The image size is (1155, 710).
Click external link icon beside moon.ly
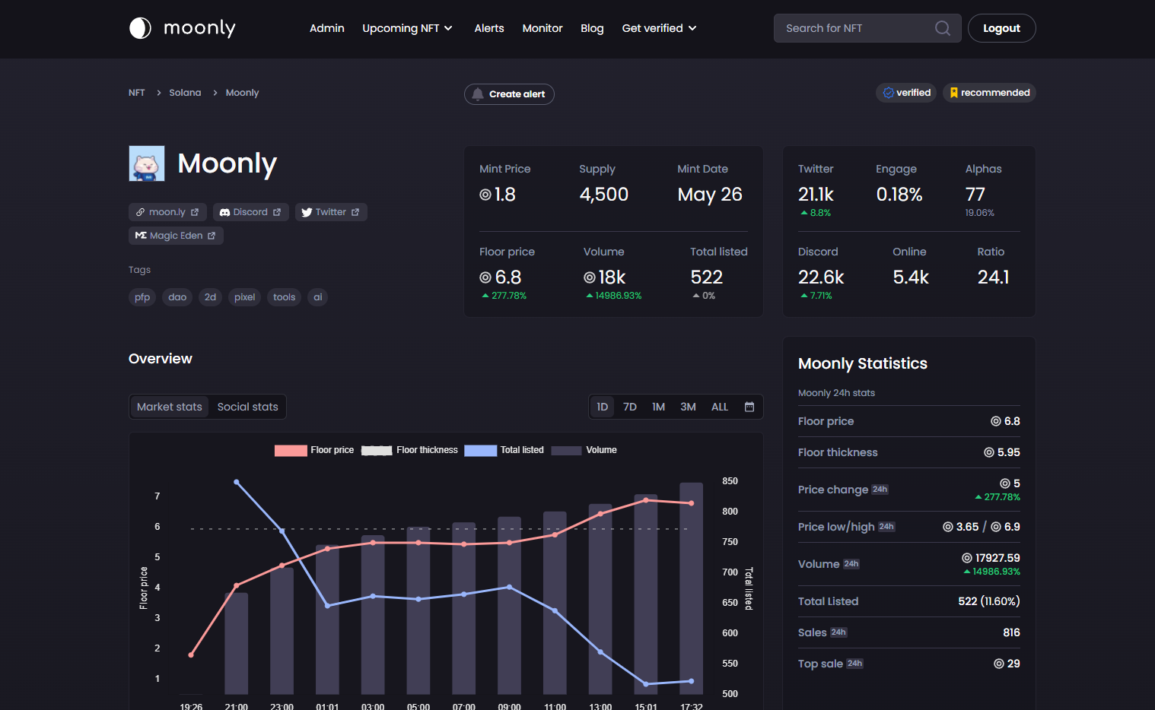[195, 212]
